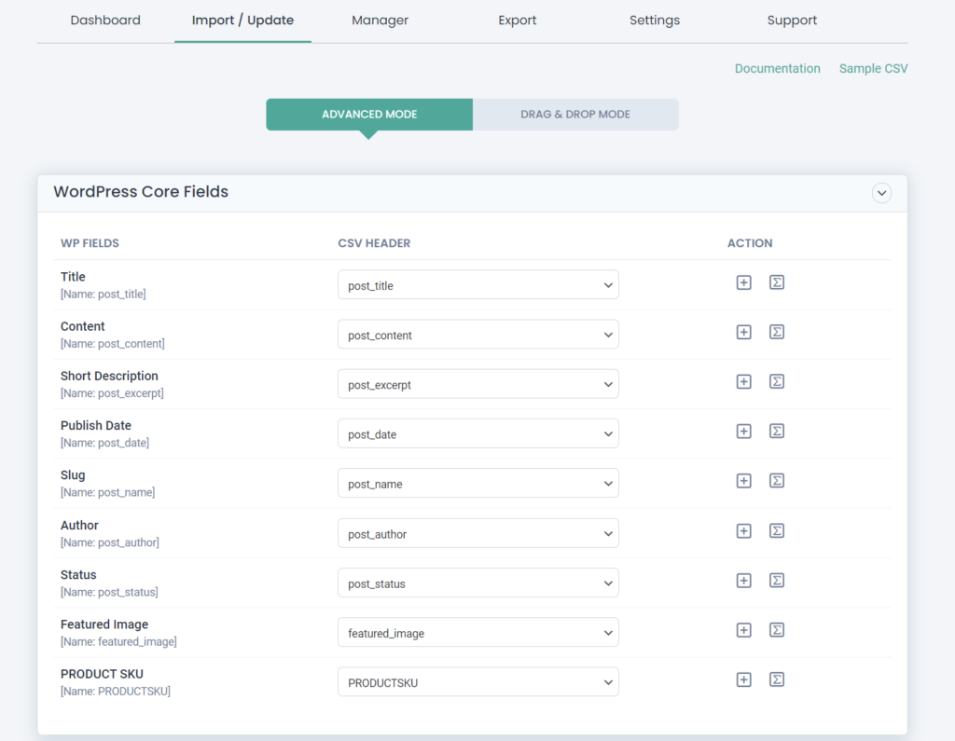Click the sigma formula icon in Title row
Screen dimensions: 955x741
click(x=777, y=282)
